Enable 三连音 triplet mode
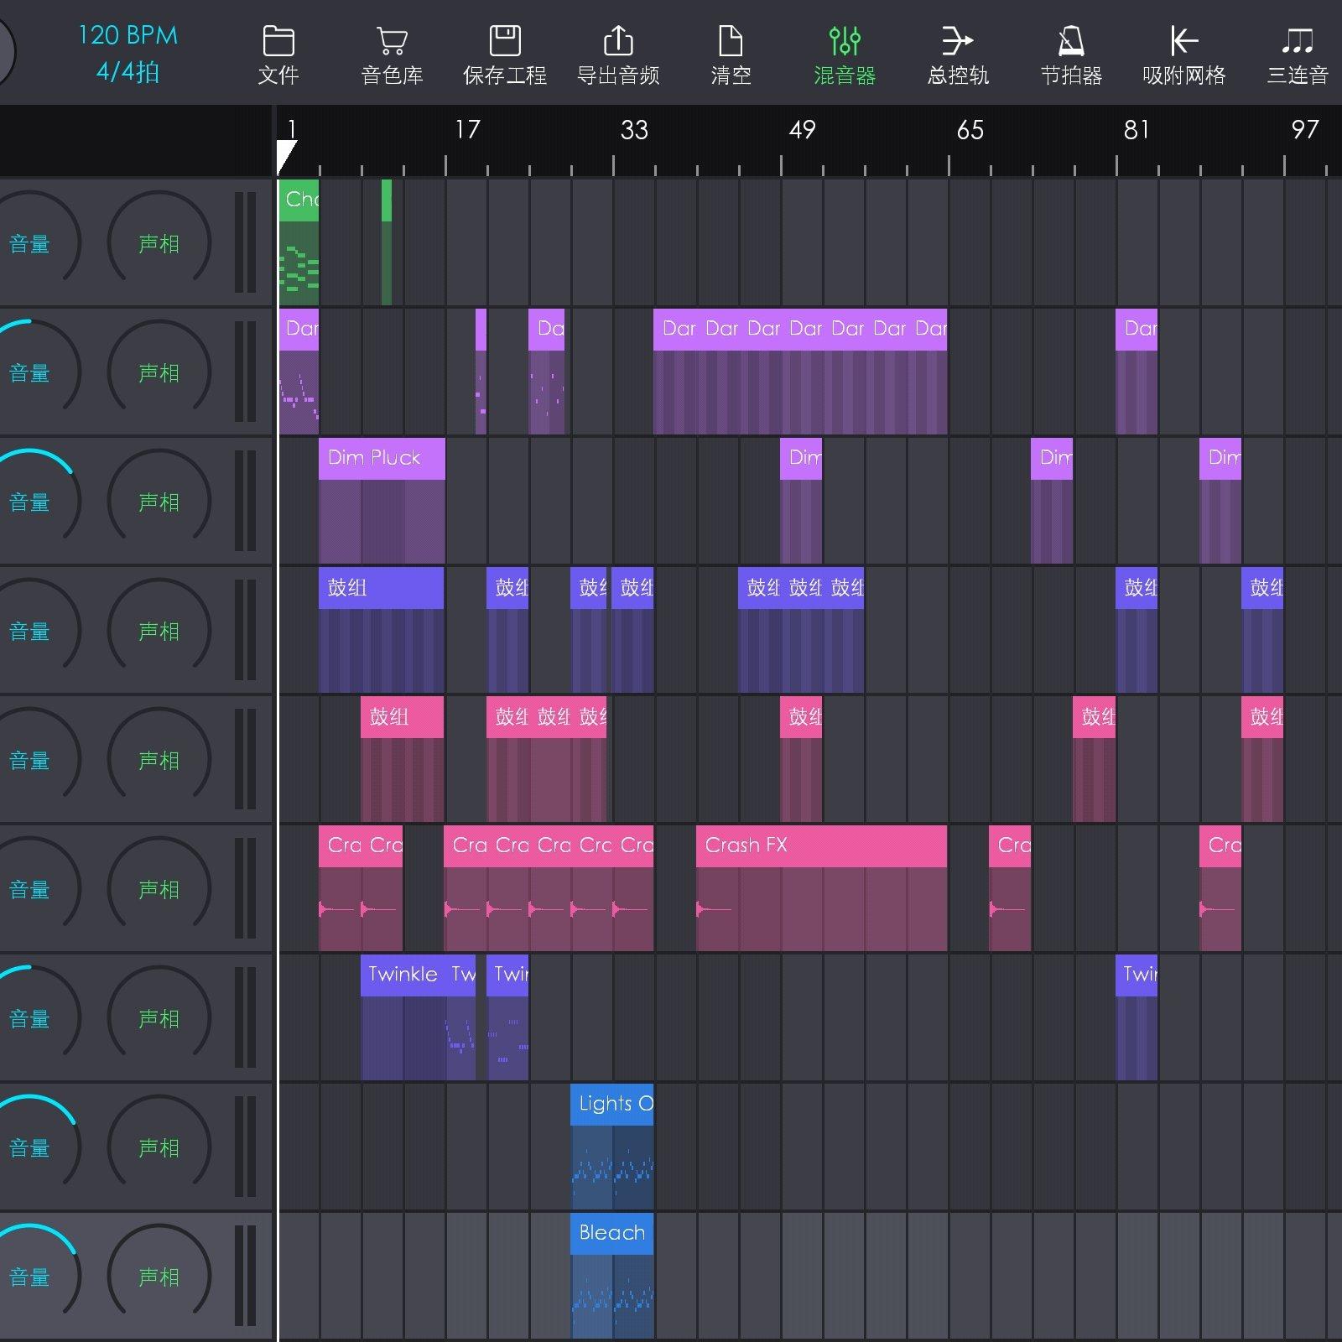The height and width of the screenshot is (1342, 1342). 1297,42
